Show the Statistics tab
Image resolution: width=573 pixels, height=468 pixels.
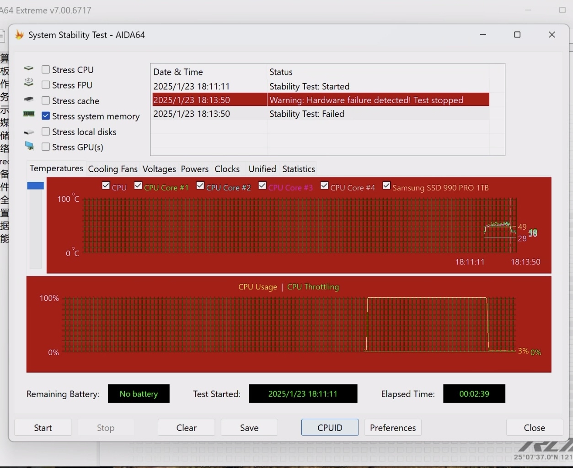299,169
